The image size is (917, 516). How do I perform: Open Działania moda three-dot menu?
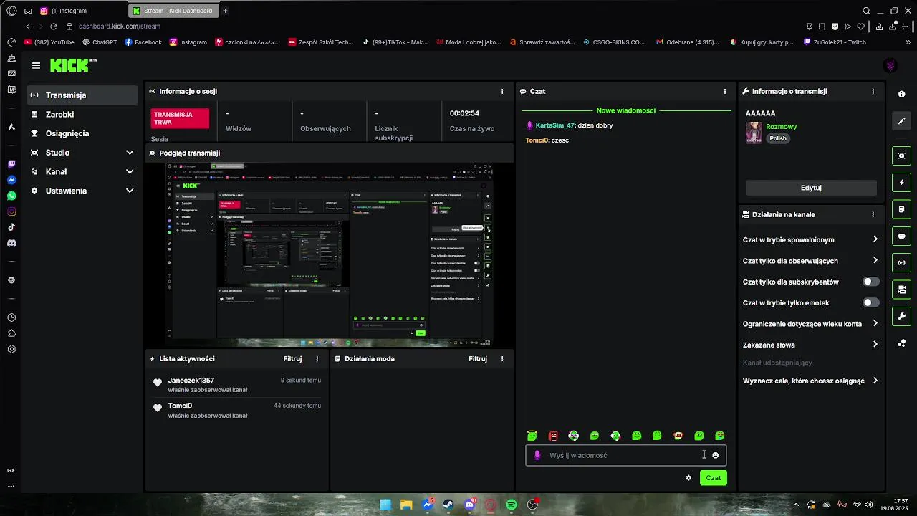click(502, 359)
